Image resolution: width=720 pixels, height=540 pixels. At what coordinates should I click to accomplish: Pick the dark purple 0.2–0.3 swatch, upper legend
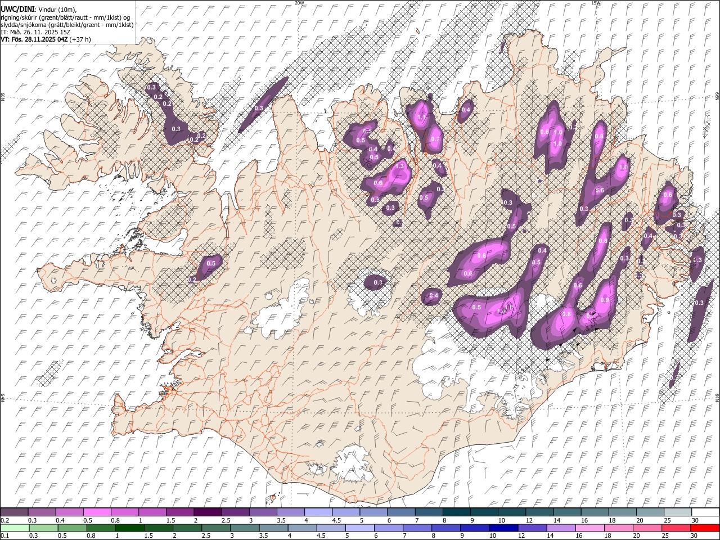[14, 512]
